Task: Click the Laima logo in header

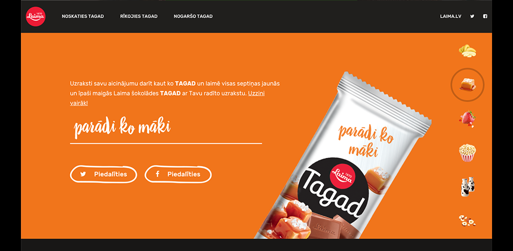Action: point(36,16)
